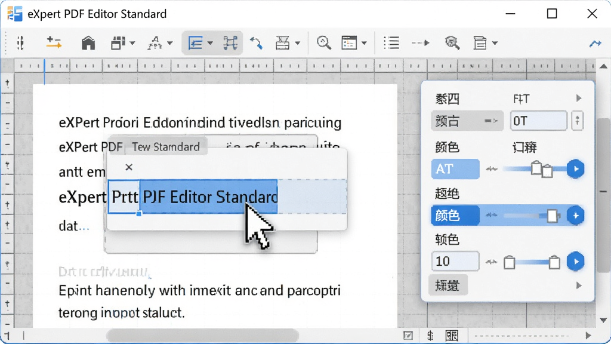Click the search gear icon in the toolbar
This screenshot has width=611, height=344.
pyautogui.click(x=452, y=43)
